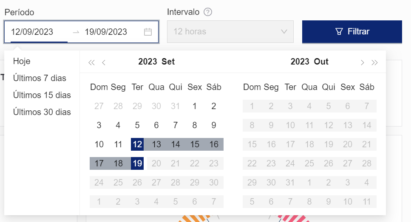Click the Set month label in header
The image size is (411, 222).
tap(168, 62)
